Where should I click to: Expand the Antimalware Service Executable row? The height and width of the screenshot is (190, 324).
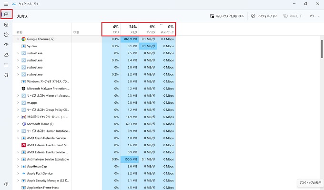(18, 159)
